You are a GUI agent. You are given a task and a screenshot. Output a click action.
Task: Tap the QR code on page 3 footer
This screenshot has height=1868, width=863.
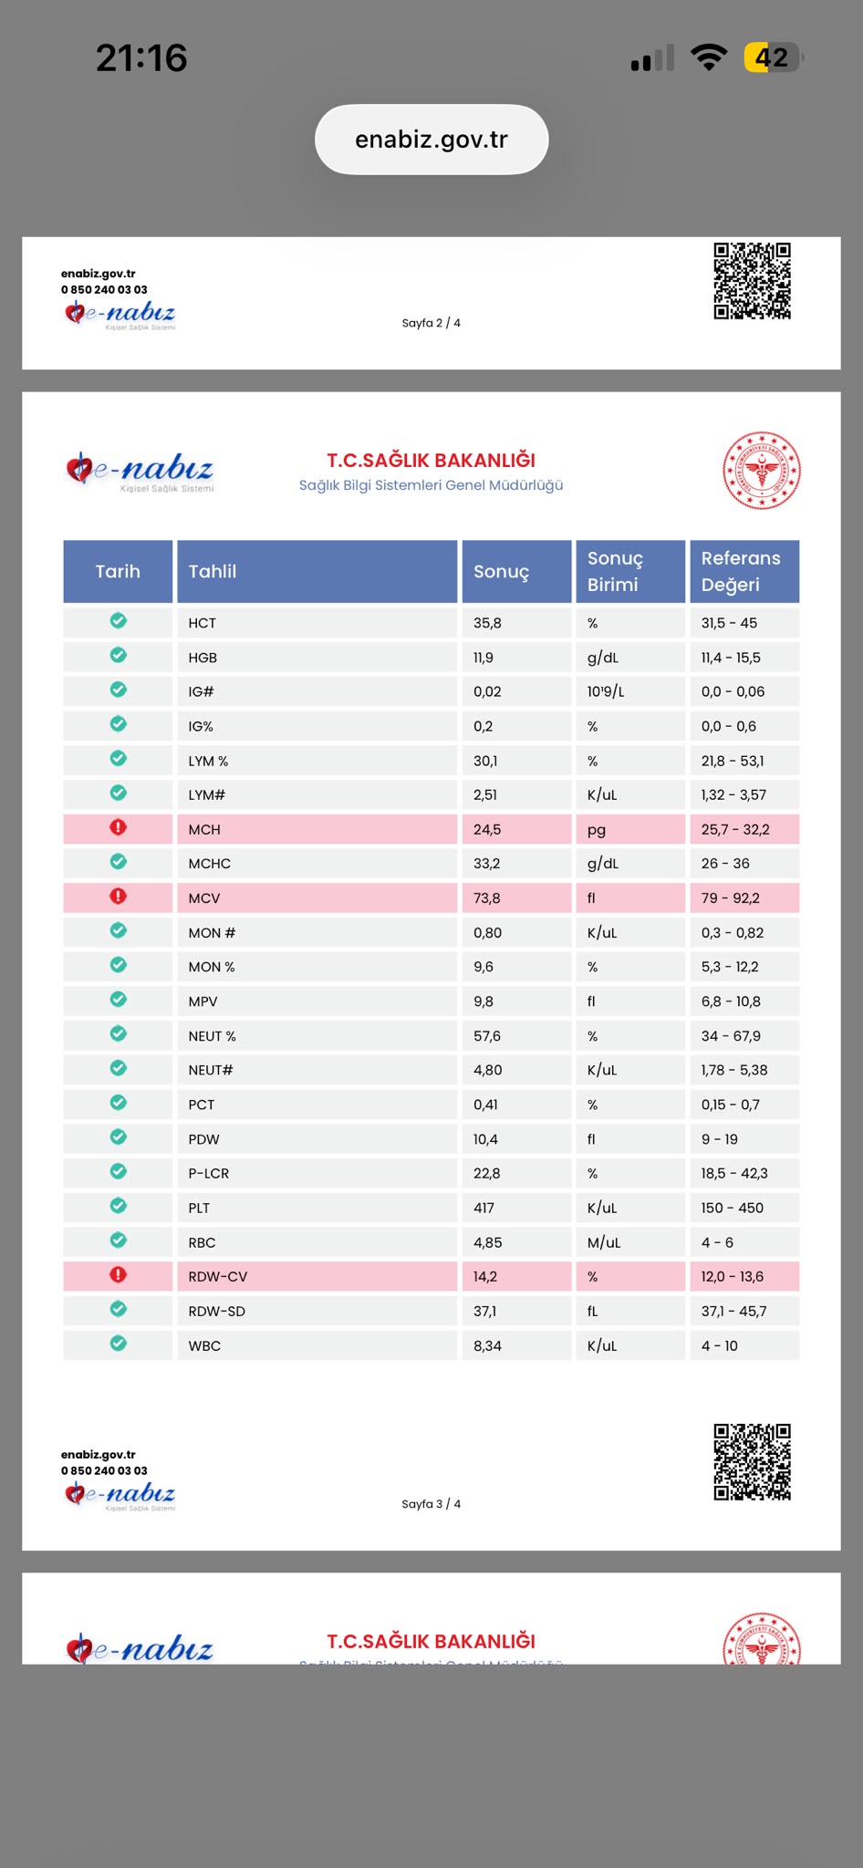[x=752, y=1462]
